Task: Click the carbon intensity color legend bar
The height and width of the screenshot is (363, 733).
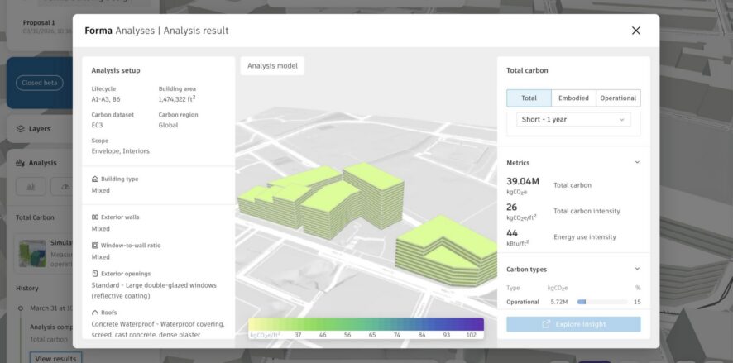Action: tap(366, 324)
